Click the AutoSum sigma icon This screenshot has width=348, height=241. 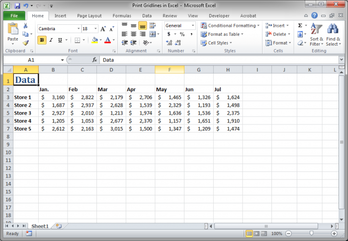coord(300,25)
